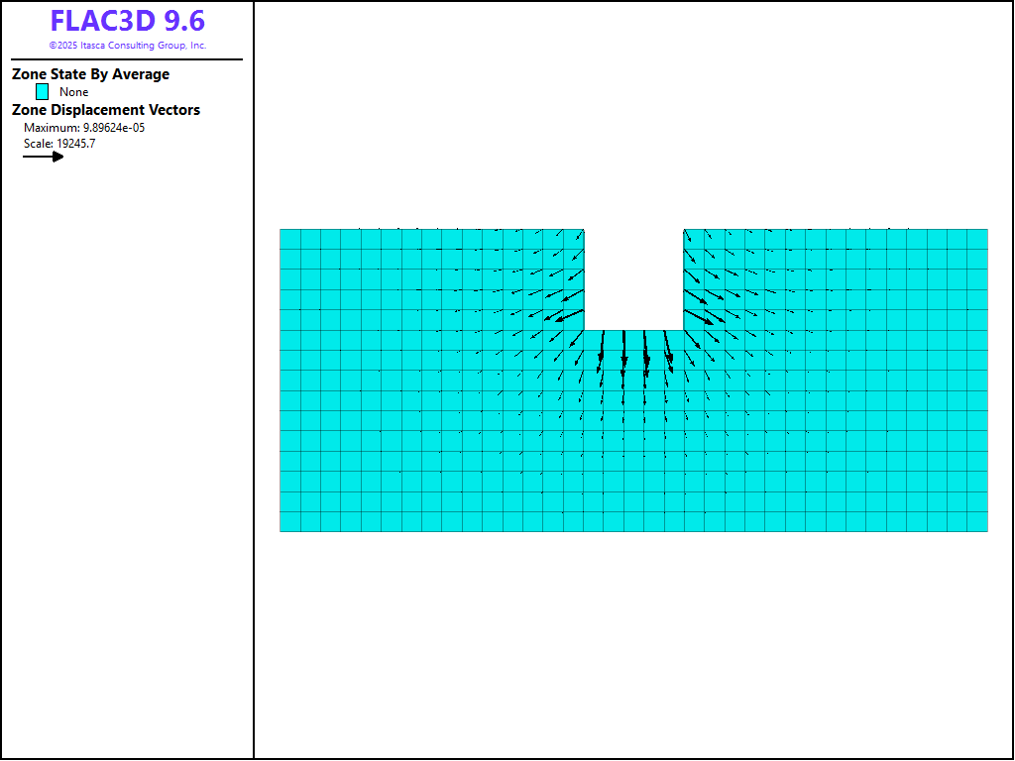1015x761 pixels.
Task: Click the vertical border between legend and plot
Action: pos(254,396)
